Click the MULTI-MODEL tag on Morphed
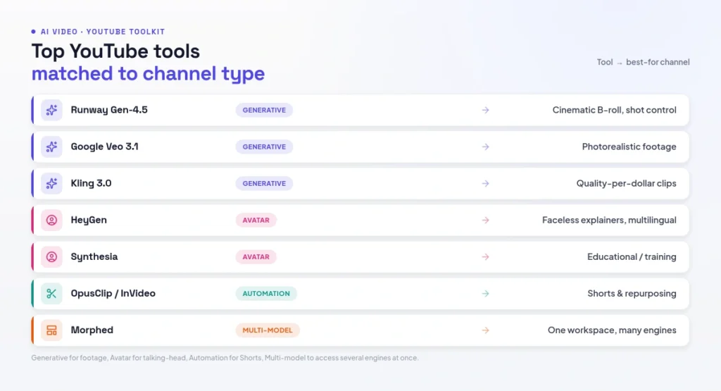Screen dimensions: 721x391 click(x=268, y=330)
